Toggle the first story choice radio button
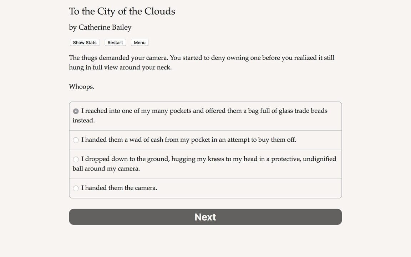The height and width of the screenshot is (257, 411). coord(76,111)
